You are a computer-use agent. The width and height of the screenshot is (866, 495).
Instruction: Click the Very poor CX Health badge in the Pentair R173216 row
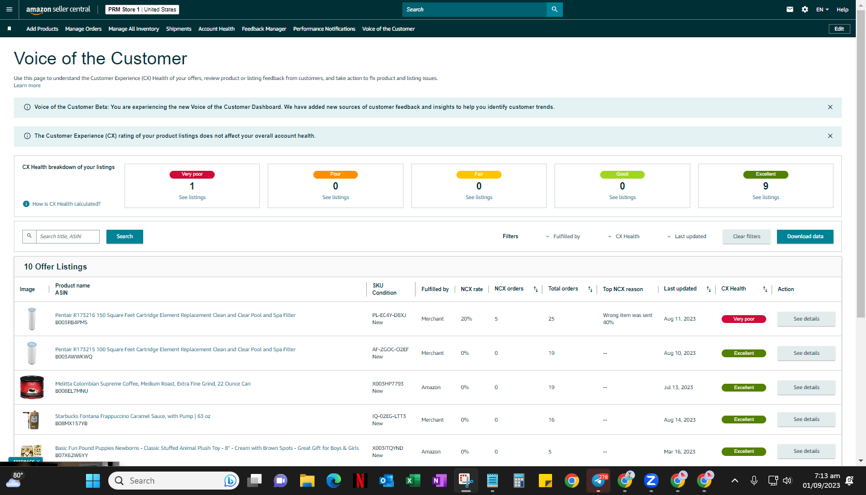(744, 319)
